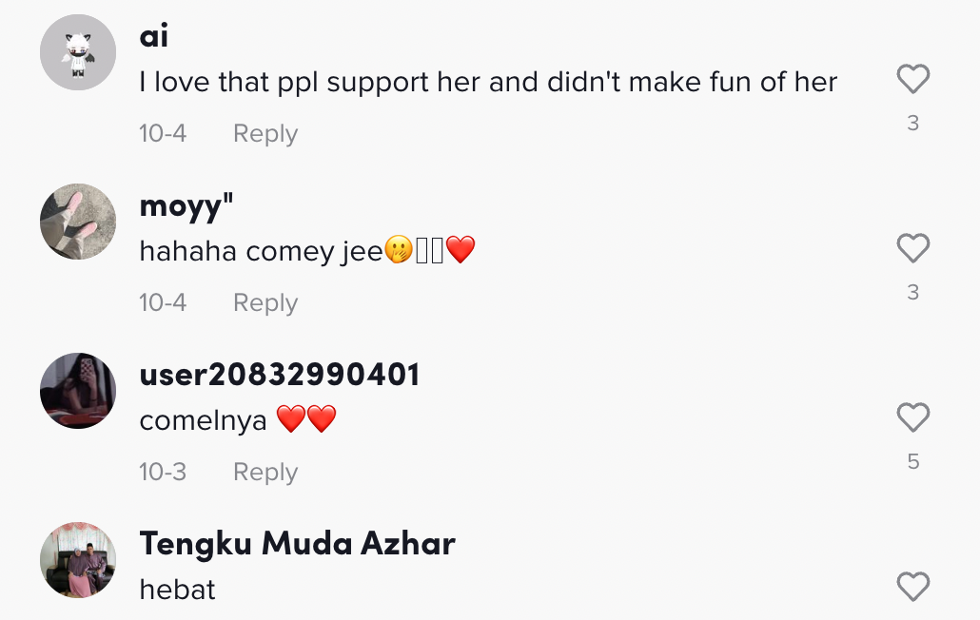Open username moyy" profile link

[x=186, y=206]
